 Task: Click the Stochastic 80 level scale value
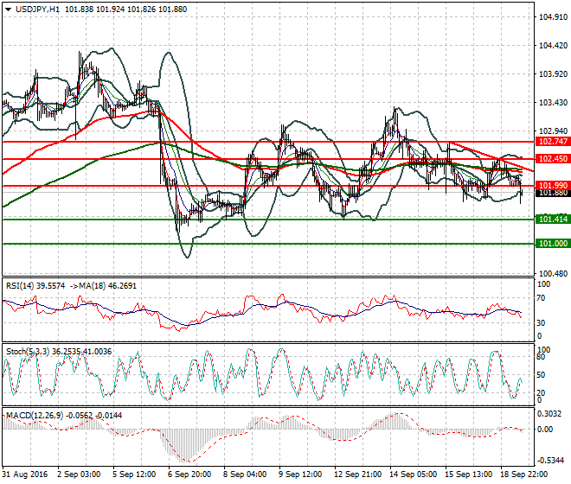(541, 357)
